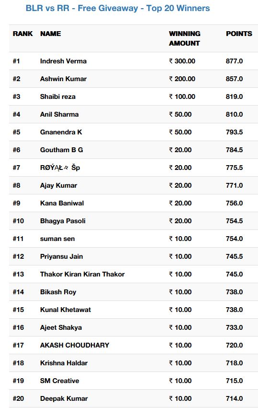The width and height of the screenshot is (258, 408).
Task: Select AKASH CHOUDHARY in rank 17
Action: coord(75,345)
